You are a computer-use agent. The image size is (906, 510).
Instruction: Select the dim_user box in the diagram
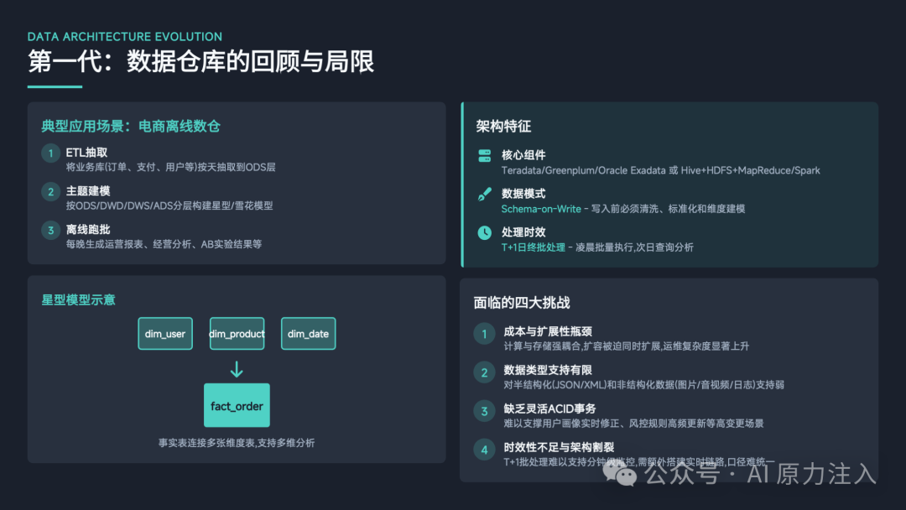165,333
